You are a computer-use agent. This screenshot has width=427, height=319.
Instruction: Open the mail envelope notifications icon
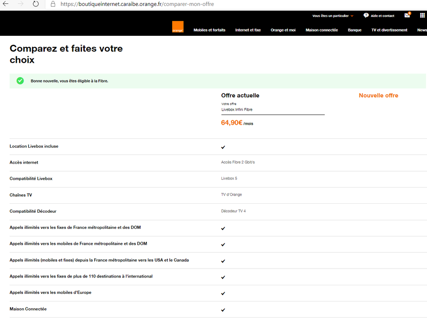click(x=407, y=16)
